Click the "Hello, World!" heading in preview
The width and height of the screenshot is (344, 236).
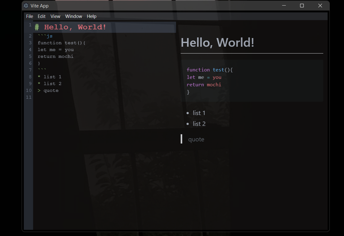pyautogui.click(x=217, y=42)
